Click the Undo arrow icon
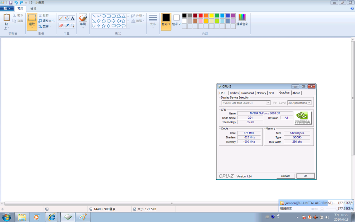This screenshot has width=355, height=222. click(x=16, y=3)
